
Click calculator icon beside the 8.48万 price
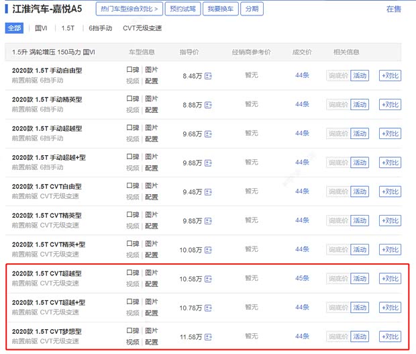point(208,76)
